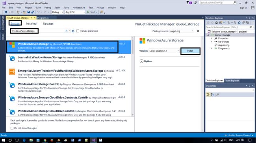Open the Architecture menu
This screenshot has width=256, height=143.
(x=79, y=7)
